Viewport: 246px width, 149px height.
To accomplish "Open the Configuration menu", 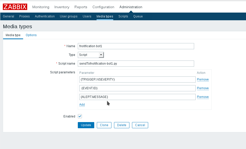I will point(103,7).
